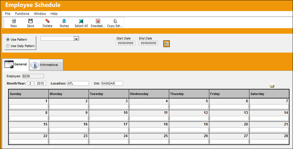293x149 pixels.
Task: Click the schedule field for day 1
Action: (x=28, y=107)
